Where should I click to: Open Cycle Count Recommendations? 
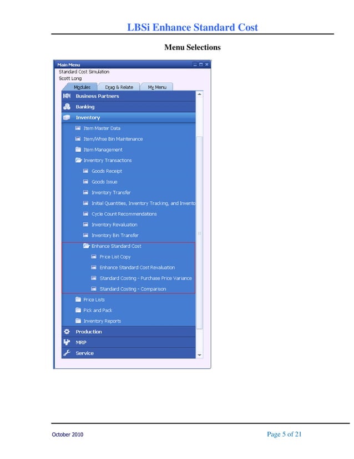124,214
